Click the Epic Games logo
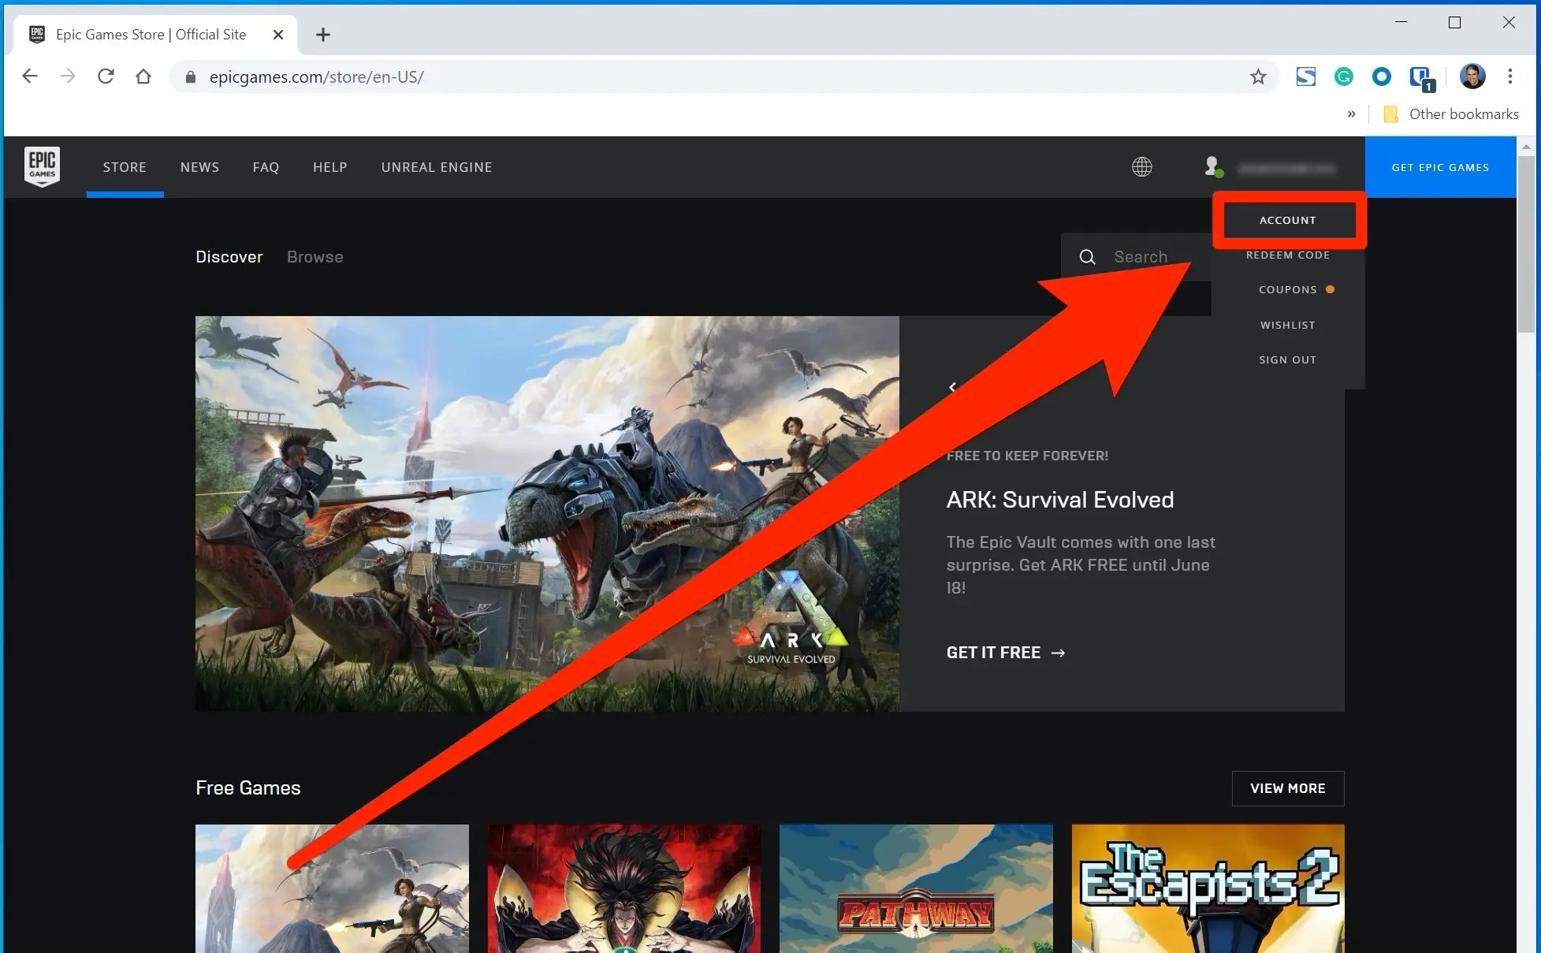This screenshot has width=1541, height=953. click(x=42, y=166)
